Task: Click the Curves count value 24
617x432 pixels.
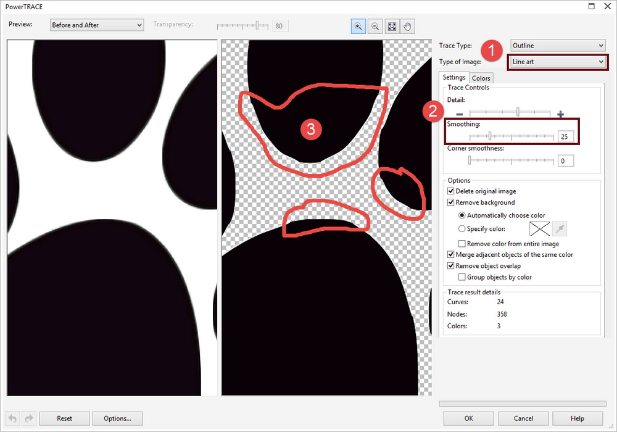Action: [x=500, y=302]
